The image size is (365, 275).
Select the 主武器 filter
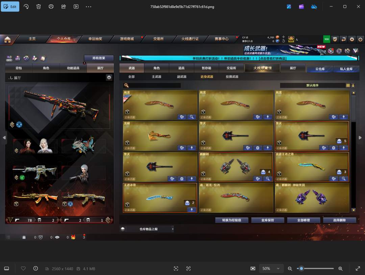156,77
